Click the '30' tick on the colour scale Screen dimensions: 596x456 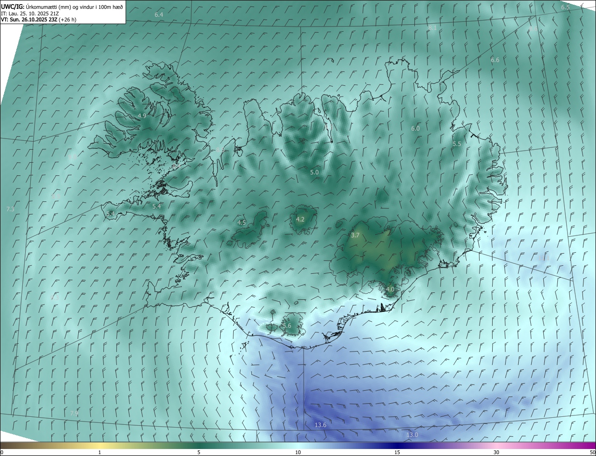point(496,452)
